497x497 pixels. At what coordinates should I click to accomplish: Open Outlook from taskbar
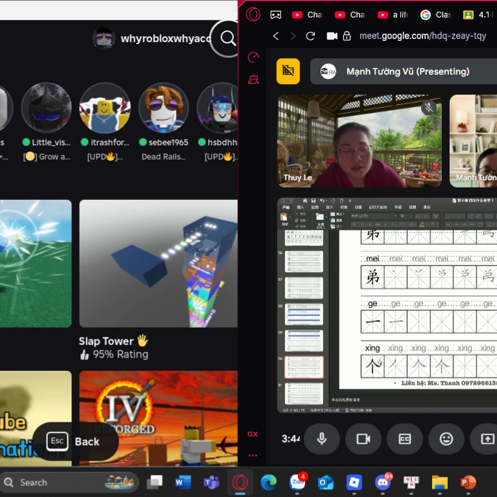point(325,483)
